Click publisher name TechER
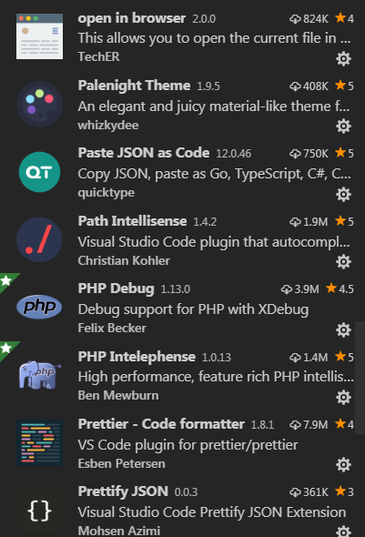The height and width of the screenshot is (537, 365). 98,56
